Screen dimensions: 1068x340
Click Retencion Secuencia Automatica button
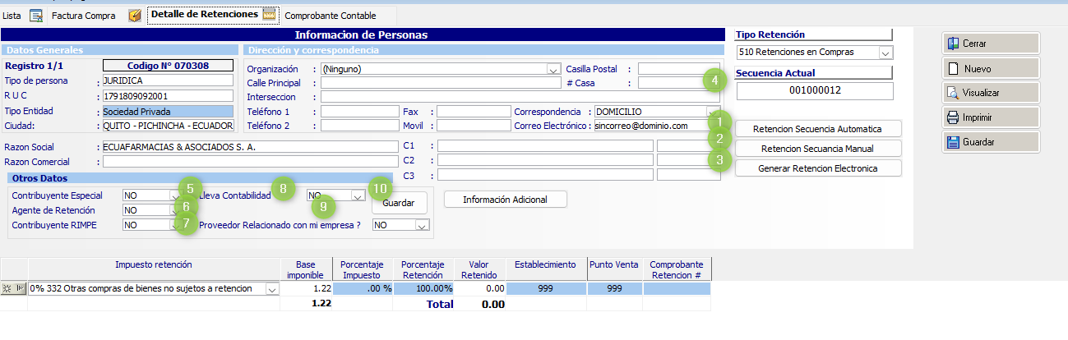[817, 129]
